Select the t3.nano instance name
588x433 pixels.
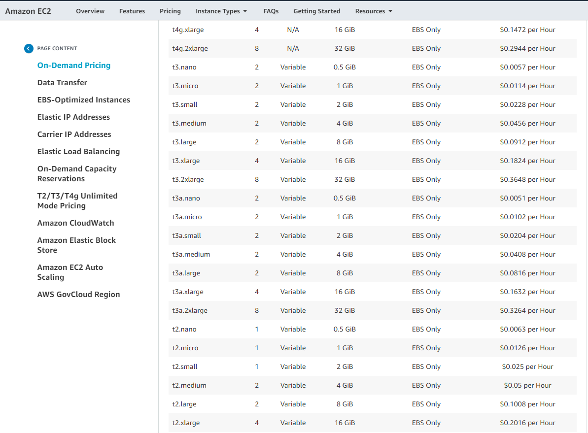[x=184, y=67]
